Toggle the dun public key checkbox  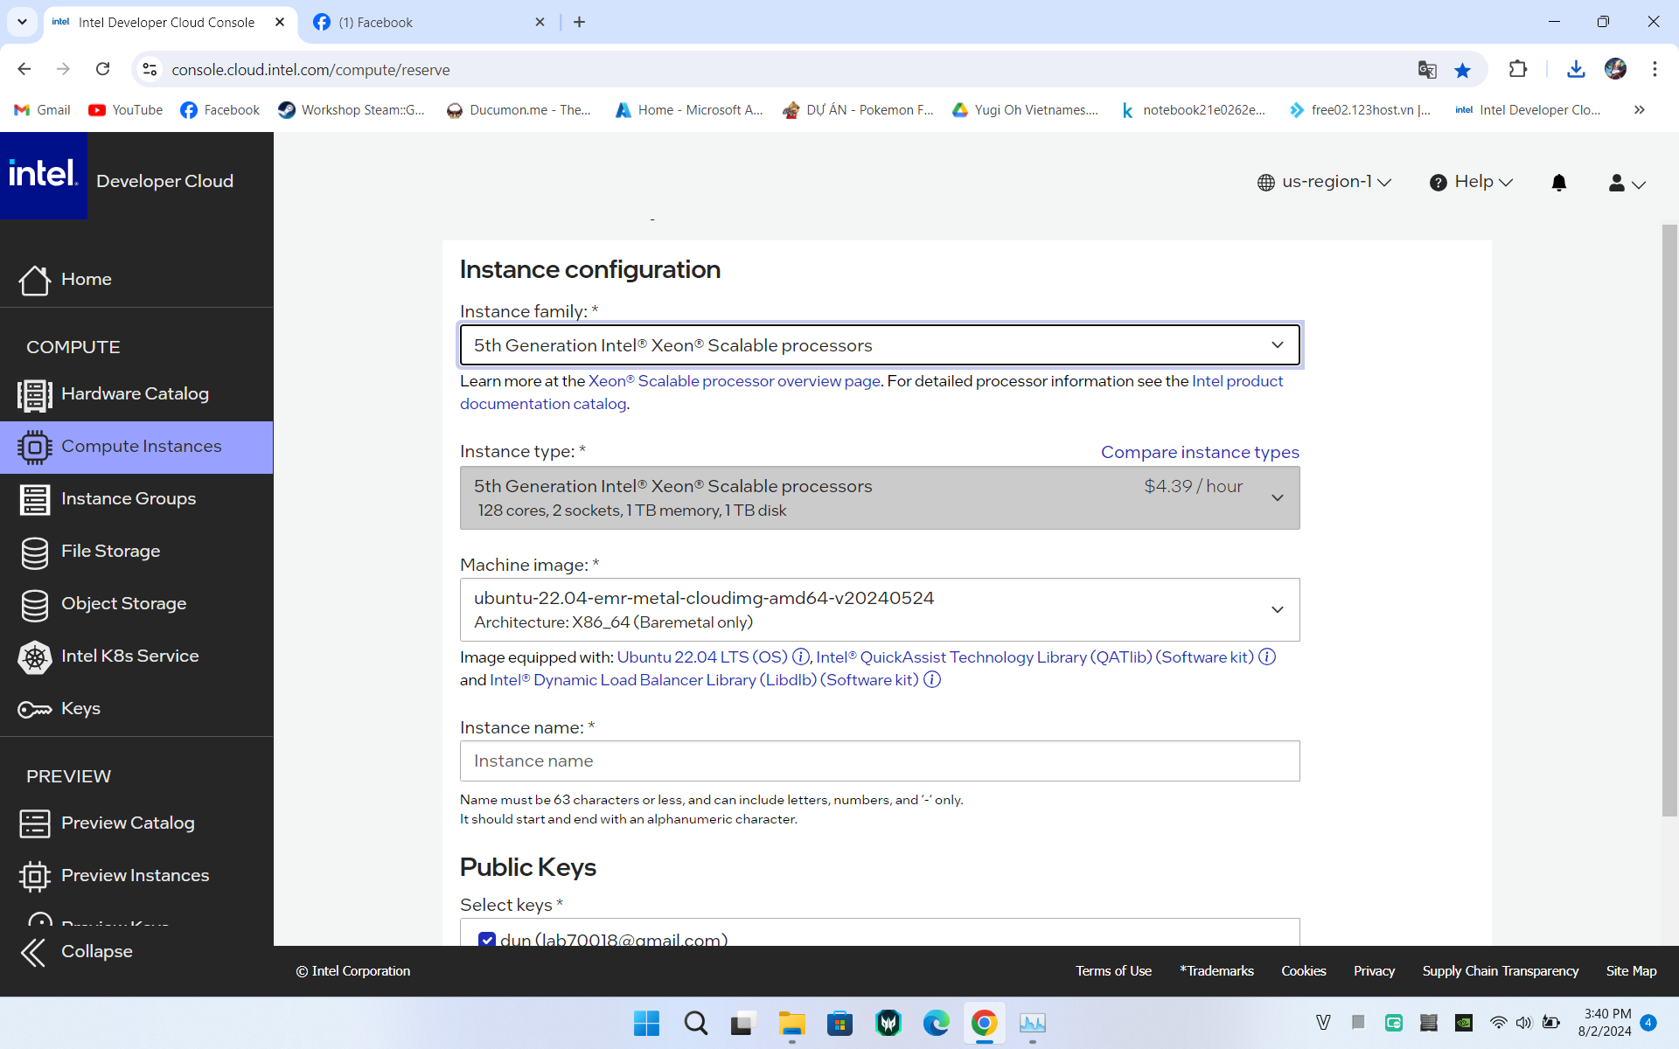(x=487, y=940)
